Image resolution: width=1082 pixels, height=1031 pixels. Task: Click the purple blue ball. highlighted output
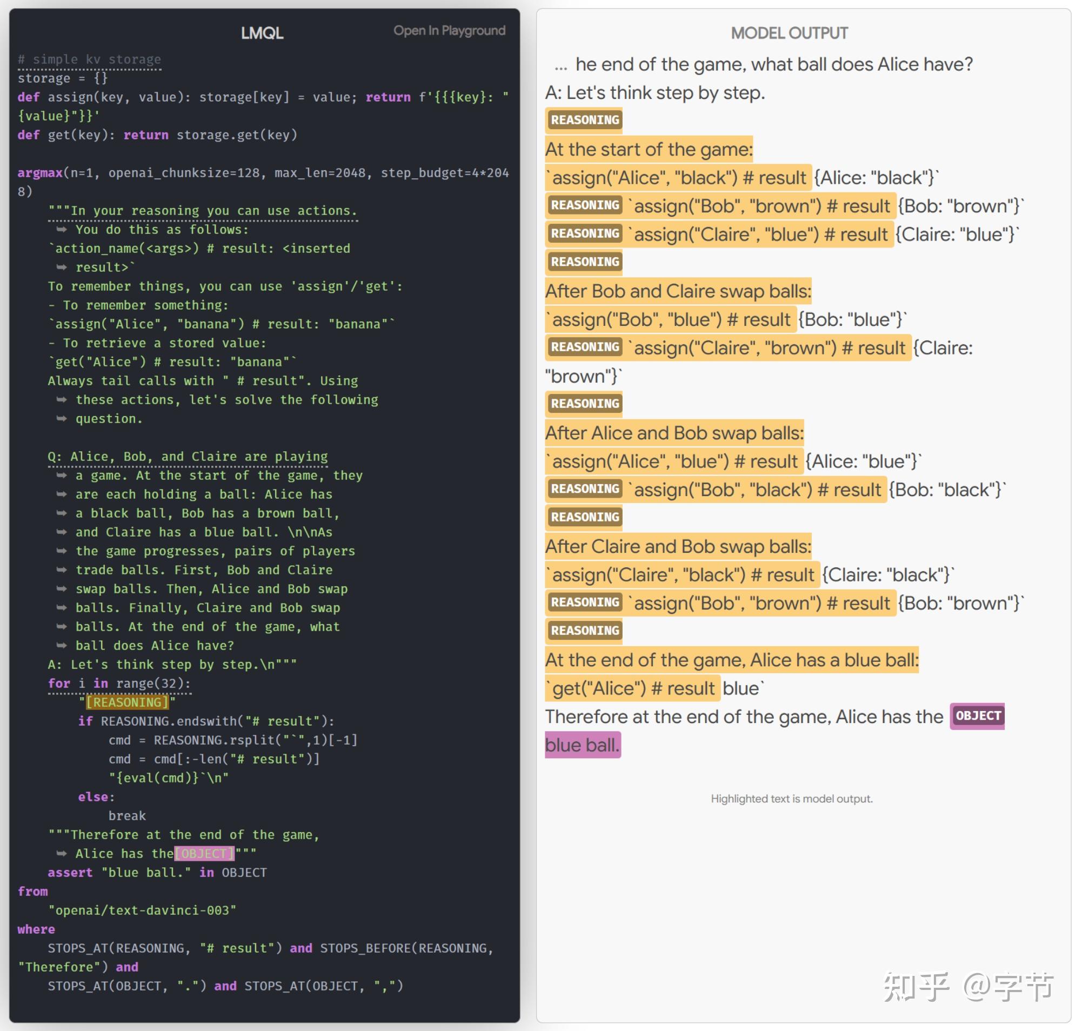[582, 745]
